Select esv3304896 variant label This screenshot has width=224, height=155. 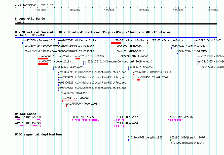[93, 72]
